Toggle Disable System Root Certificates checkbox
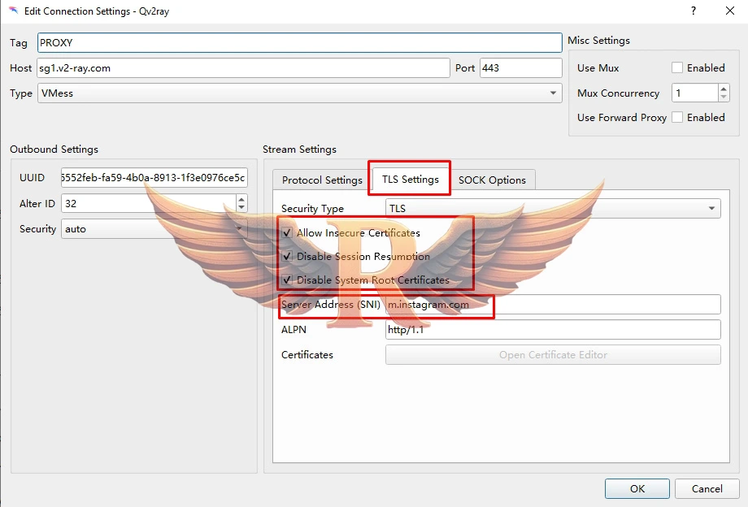The height and width of the screenshot is (507, 748). [x=287, y=280]
